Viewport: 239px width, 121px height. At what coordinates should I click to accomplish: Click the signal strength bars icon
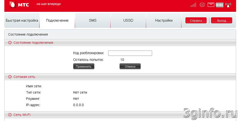click(x=193, y=5)
